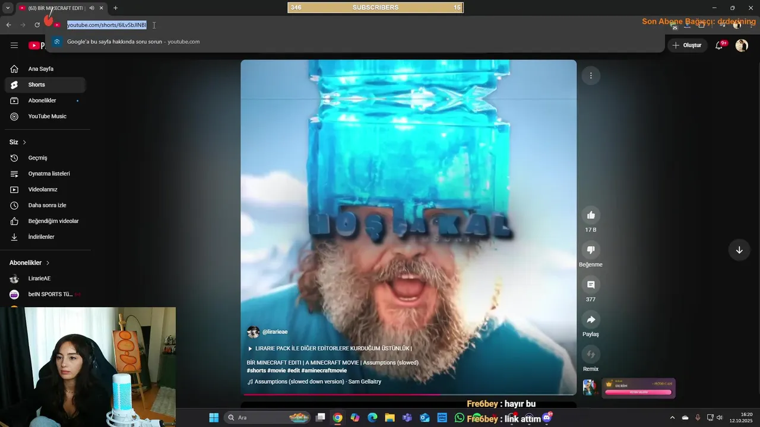The image size is (760, 427).
Task: Click the taskbar volume speaker icon
Action: [x=720, y=418]
